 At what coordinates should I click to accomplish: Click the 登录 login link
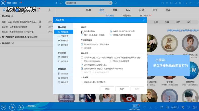coord(9,3)
